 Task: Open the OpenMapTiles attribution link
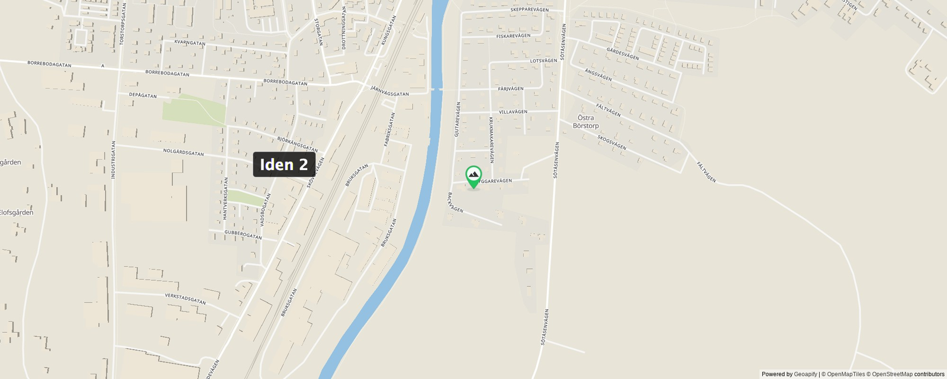846,374
